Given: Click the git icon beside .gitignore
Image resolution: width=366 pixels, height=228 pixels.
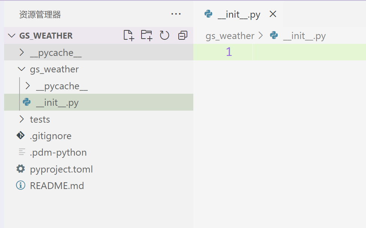Looking at the screenshot, I should pos(21,135).
